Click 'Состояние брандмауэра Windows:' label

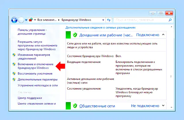(91, 56)
